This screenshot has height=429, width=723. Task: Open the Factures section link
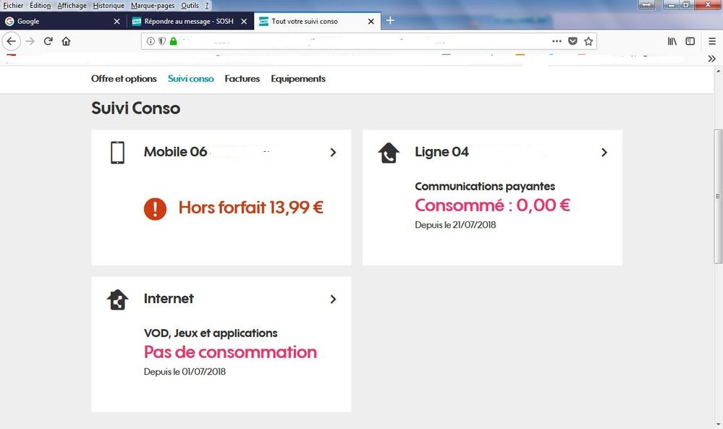[242, 79]
